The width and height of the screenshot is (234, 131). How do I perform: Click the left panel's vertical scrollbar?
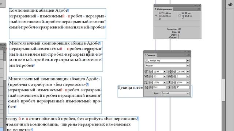(4, 70)
